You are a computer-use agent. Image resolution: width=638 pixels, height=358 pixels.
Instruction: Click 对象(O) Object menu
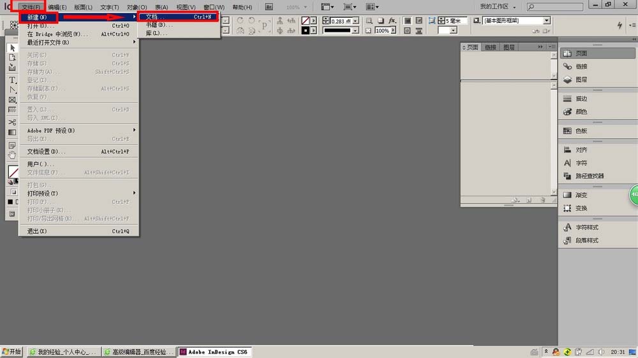tap(137, 7)
